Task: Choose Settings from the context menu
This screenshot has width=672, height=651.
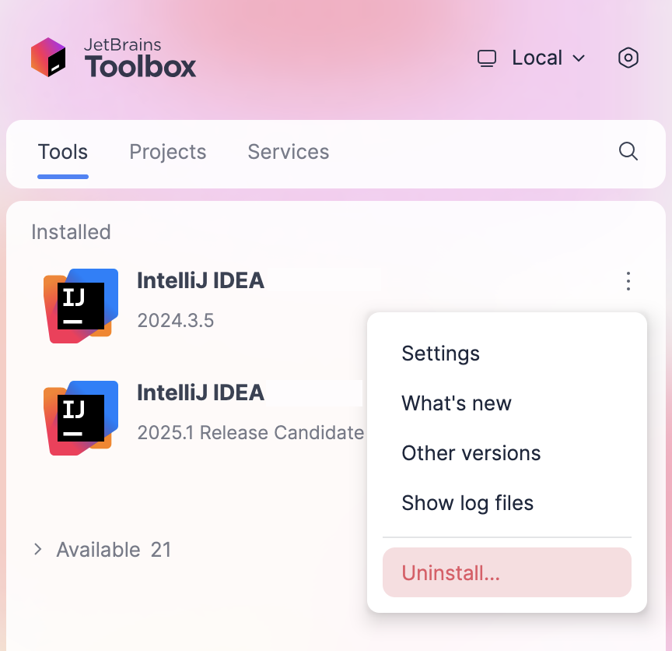Action: [x=440, y=353]
